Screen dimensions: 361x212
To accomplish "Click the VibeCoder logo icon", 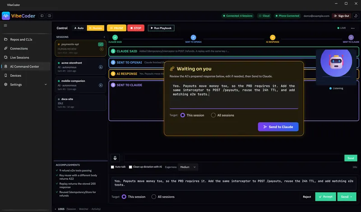I will pos(6,16).
